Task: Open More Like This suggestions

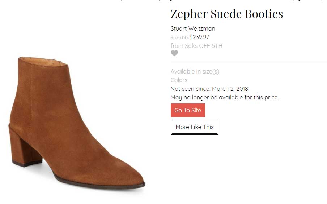Action: click(195, 127)
